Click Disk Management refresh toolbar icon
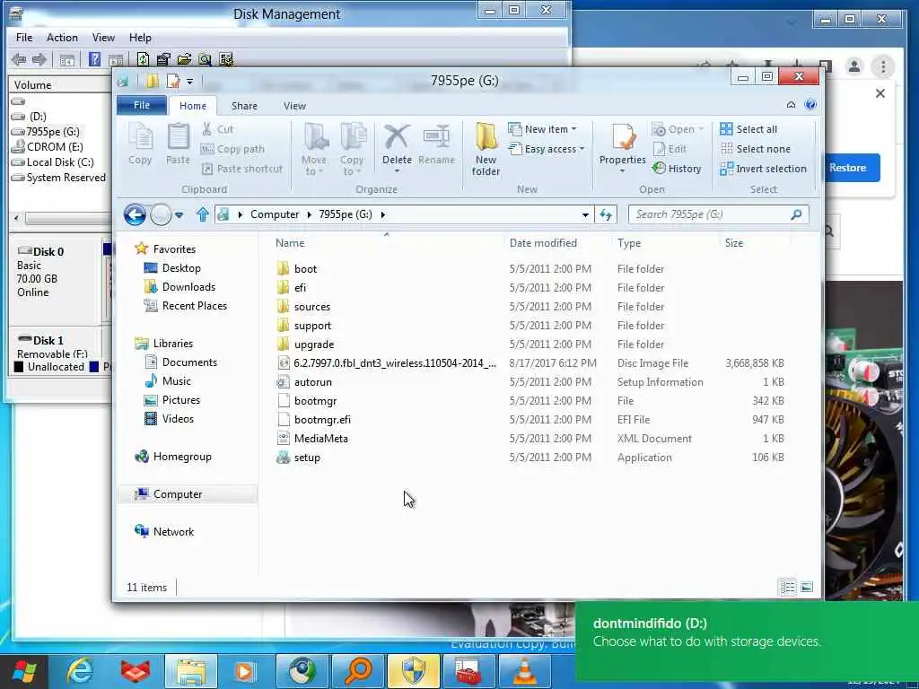 point(143,59)
